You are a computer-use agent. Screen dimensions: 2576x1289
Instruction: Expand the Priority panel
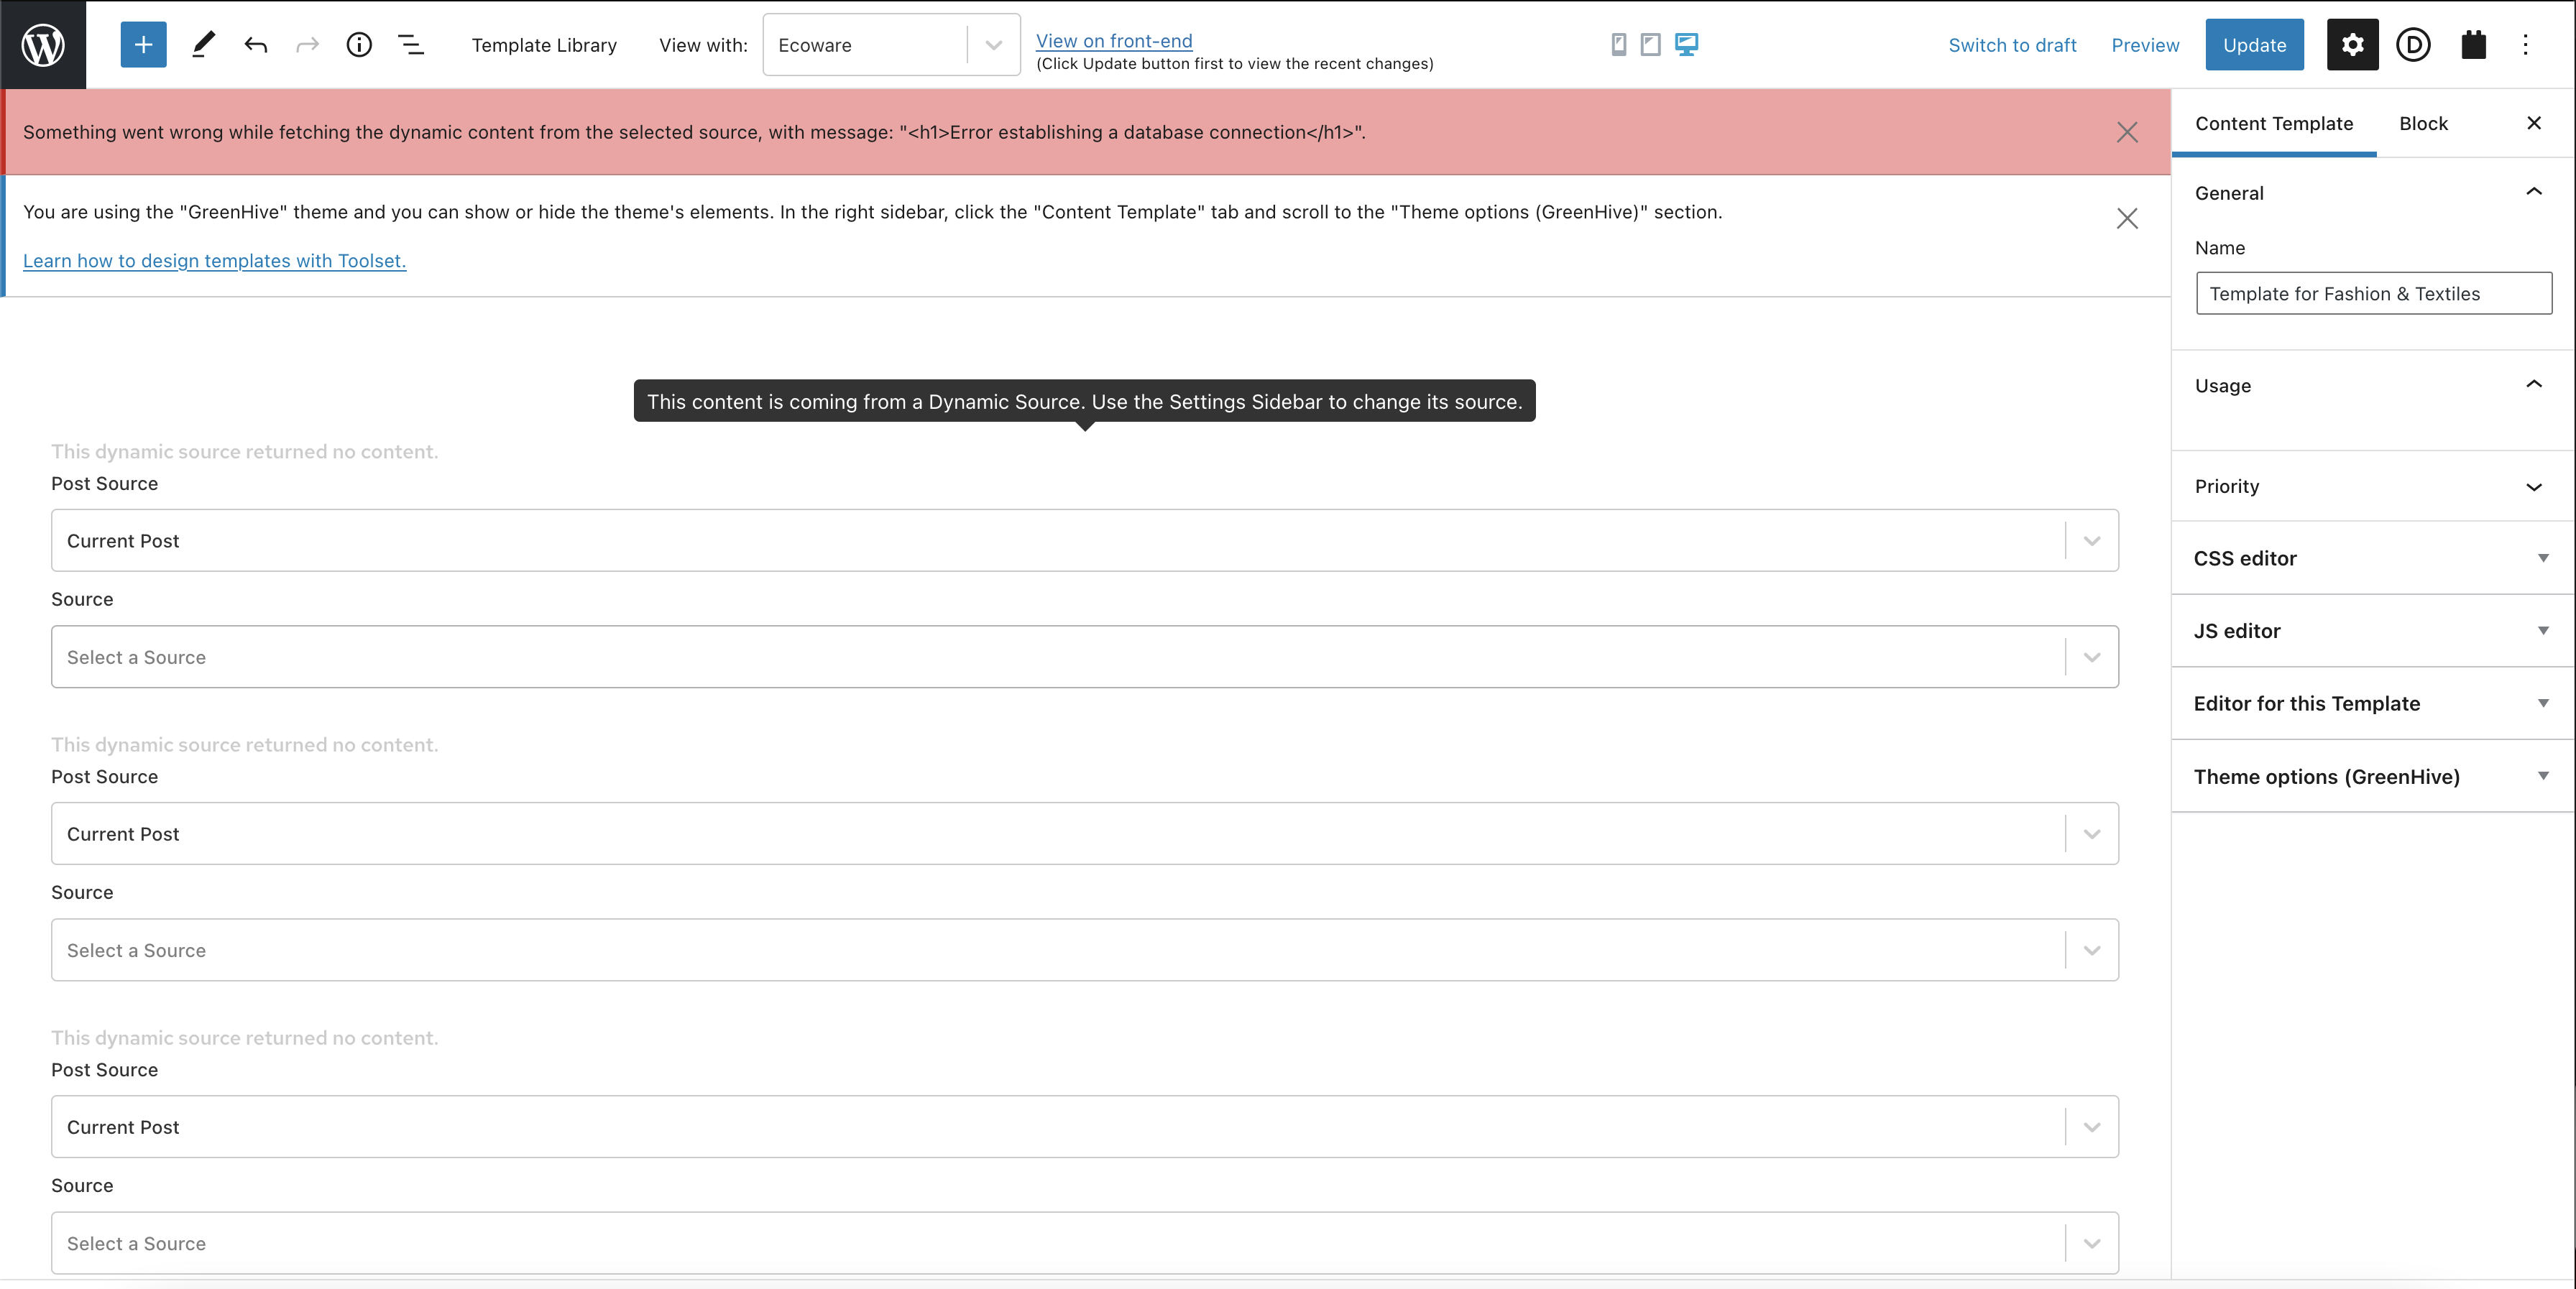(x=2371, y=486)
